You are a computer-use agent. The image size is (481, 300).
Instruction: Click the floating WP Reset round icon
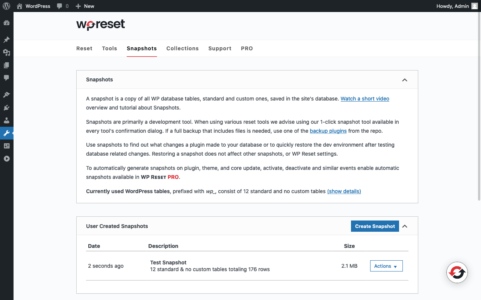[457, 273]
